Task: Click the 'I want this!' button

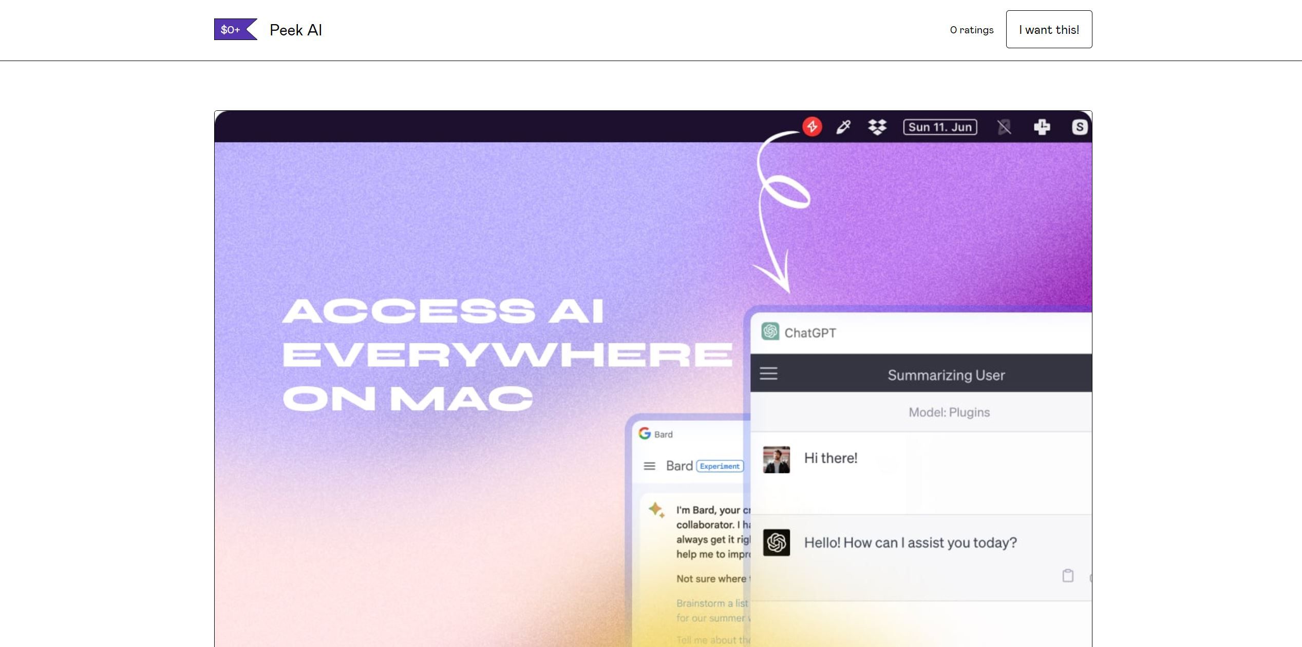Action: tap(1049, 29)
